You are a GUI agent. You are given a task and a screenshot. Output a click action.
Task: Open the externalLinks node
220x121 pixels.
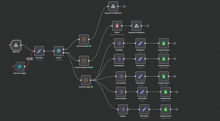tap(121, 76)
